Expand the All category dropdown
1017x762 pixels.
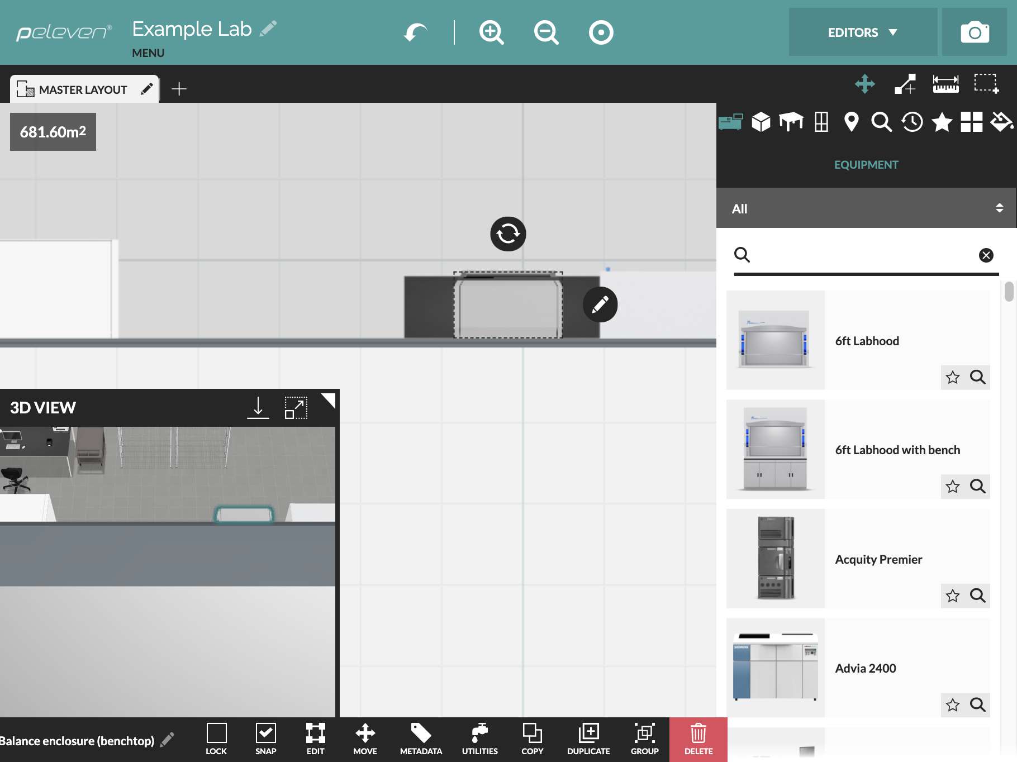pyautogui.click(x=866, y=208)
